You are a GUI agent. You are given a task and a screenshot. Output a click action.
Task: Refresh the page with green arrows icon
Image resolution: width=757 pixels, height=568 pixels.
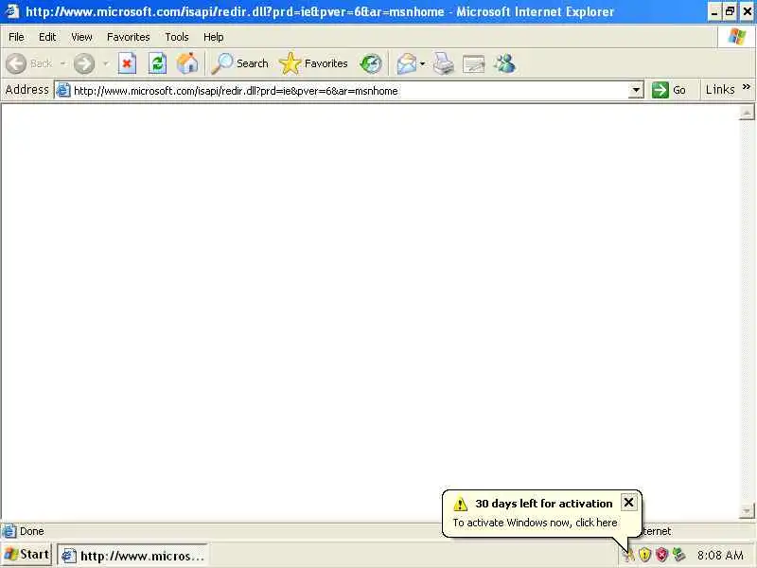[157, 63]
